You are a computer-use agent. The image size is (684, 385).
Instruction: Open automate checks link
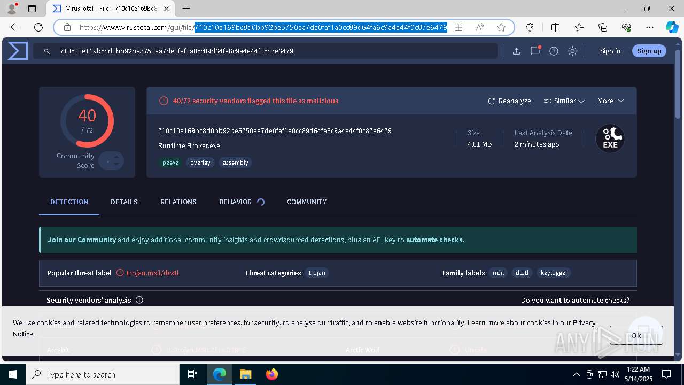click(435, 240)
